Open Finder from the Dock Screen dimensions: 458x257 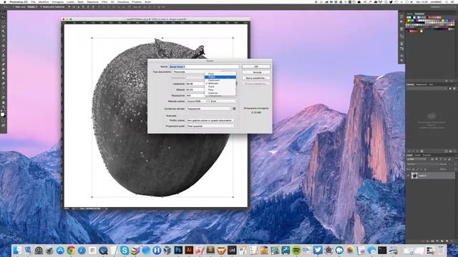(17, 250)
